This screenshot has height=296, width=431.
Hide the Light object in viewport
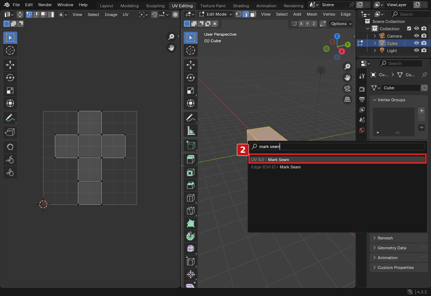pos(416,50)
